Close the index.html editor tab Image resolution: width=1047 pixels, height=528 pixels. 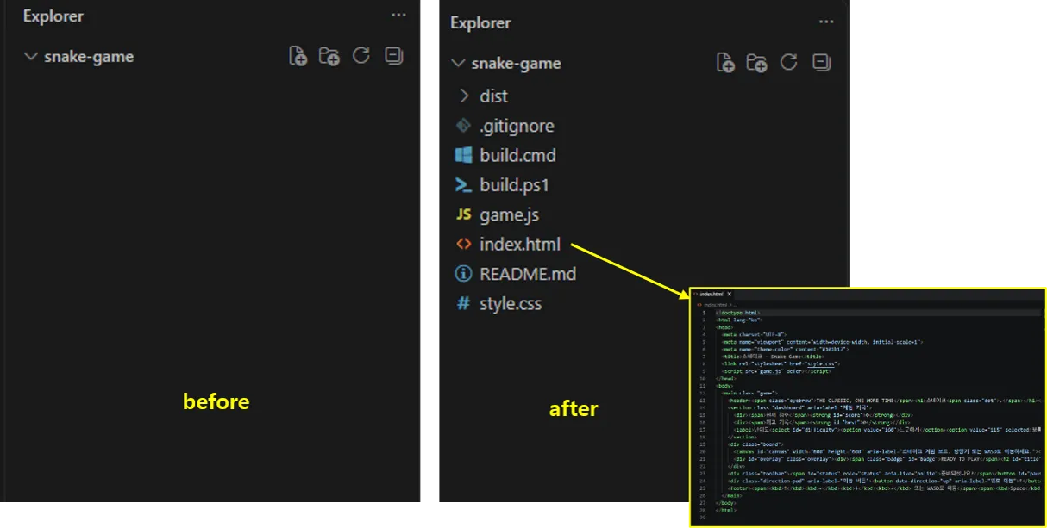coord(730,295)
